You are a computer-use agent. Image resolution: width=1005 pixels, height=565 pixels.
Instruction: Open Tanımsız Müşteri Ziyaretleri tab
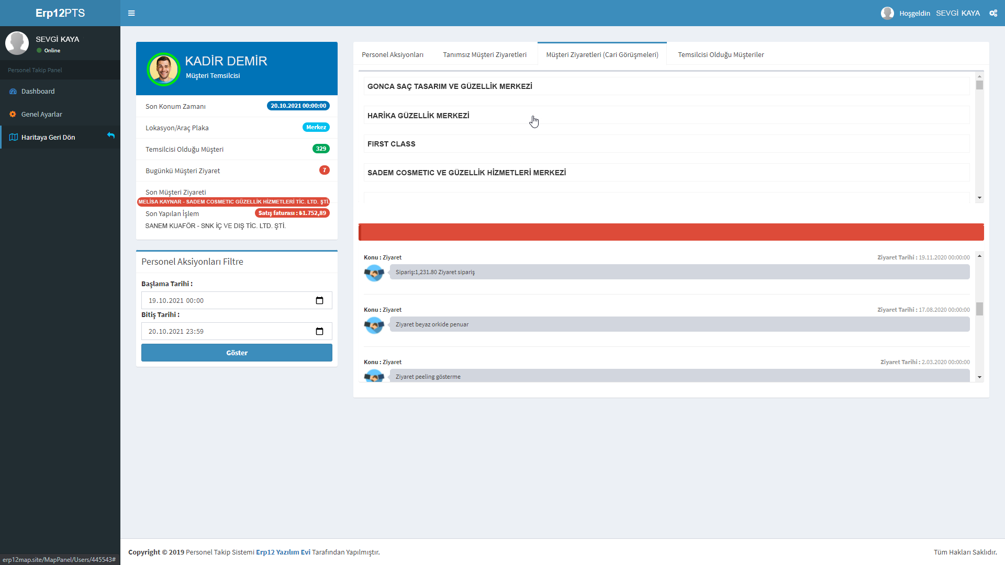tap(484, 54)
